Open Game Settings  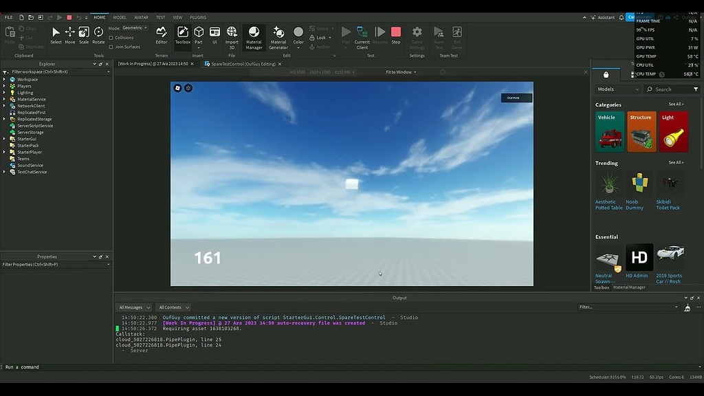click(x=417, y=38)
